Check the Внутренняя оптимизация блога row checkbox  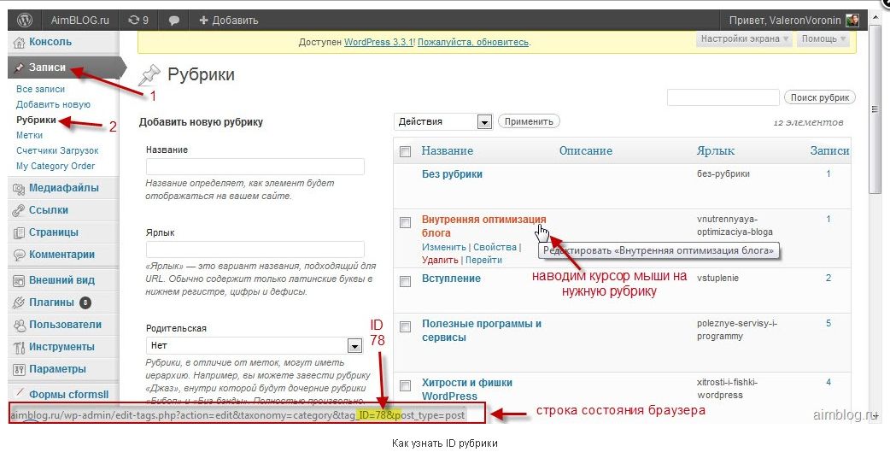(405, 223)
